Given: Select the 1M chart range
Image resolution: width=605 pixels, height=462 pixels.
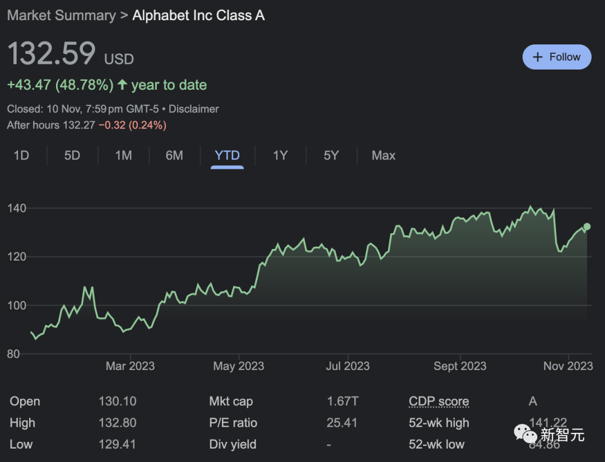Looking at the screenshot, I should tap(123, 155).
